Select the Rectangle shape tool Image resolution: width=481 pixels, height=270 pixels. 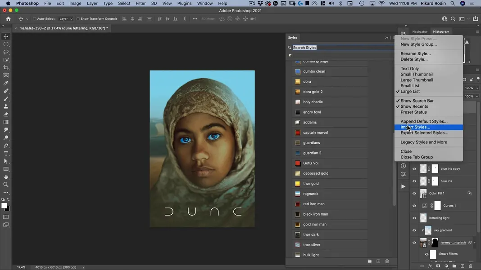(x=6, y=169)
